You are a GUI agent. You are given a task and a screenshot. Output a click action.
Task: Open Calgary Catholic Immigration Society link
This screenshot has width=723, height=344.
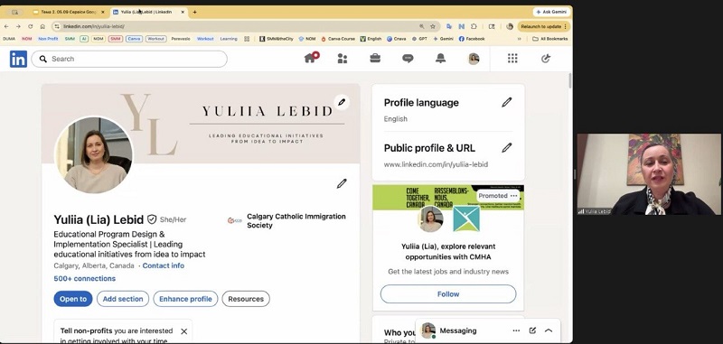point(286,220)
